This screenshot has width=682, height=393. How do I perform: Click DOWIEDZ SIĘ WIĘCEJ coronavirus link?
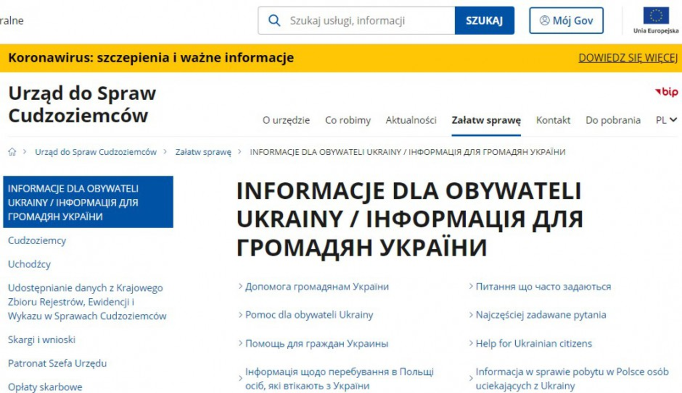628,58
